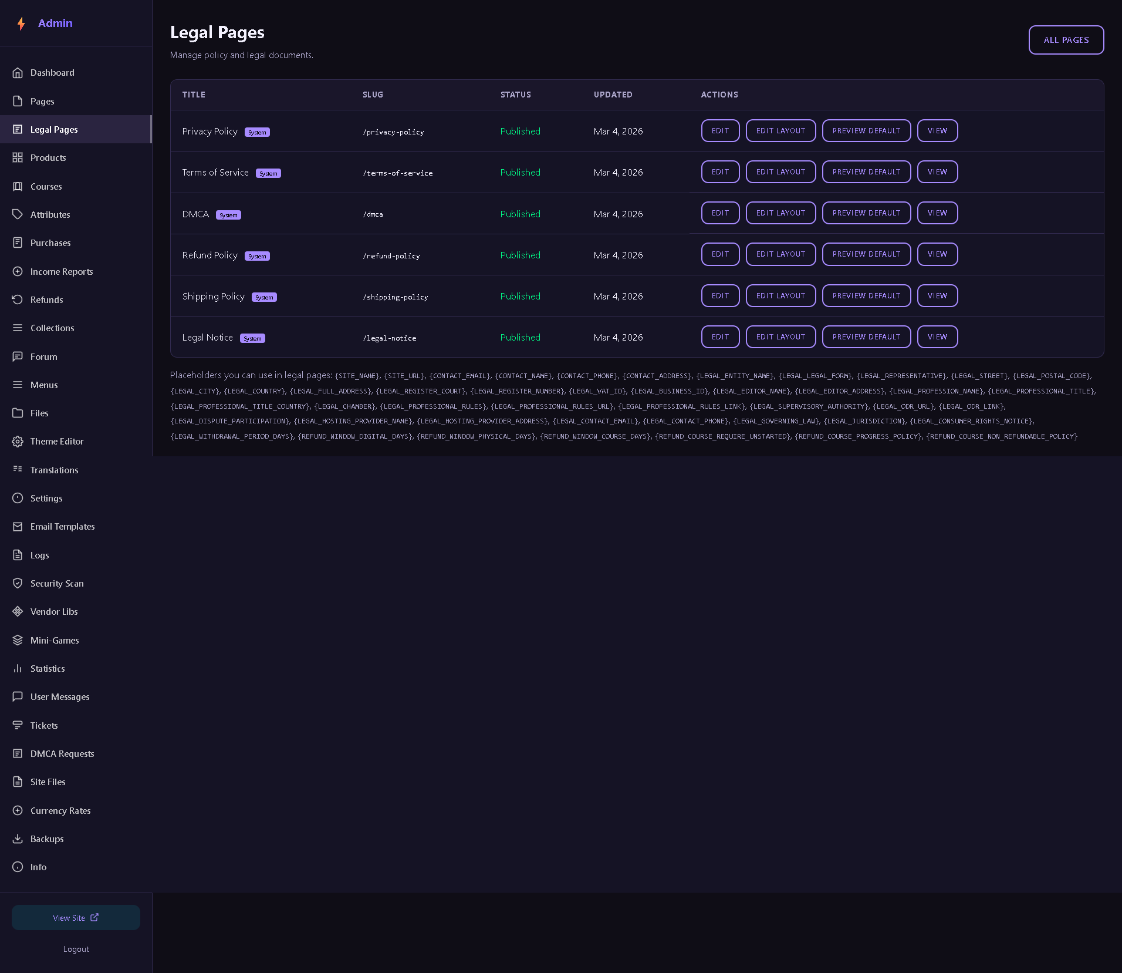1122x973 pixels.
Task: Click the ALL PAGES button
Action: point(1066,40)
